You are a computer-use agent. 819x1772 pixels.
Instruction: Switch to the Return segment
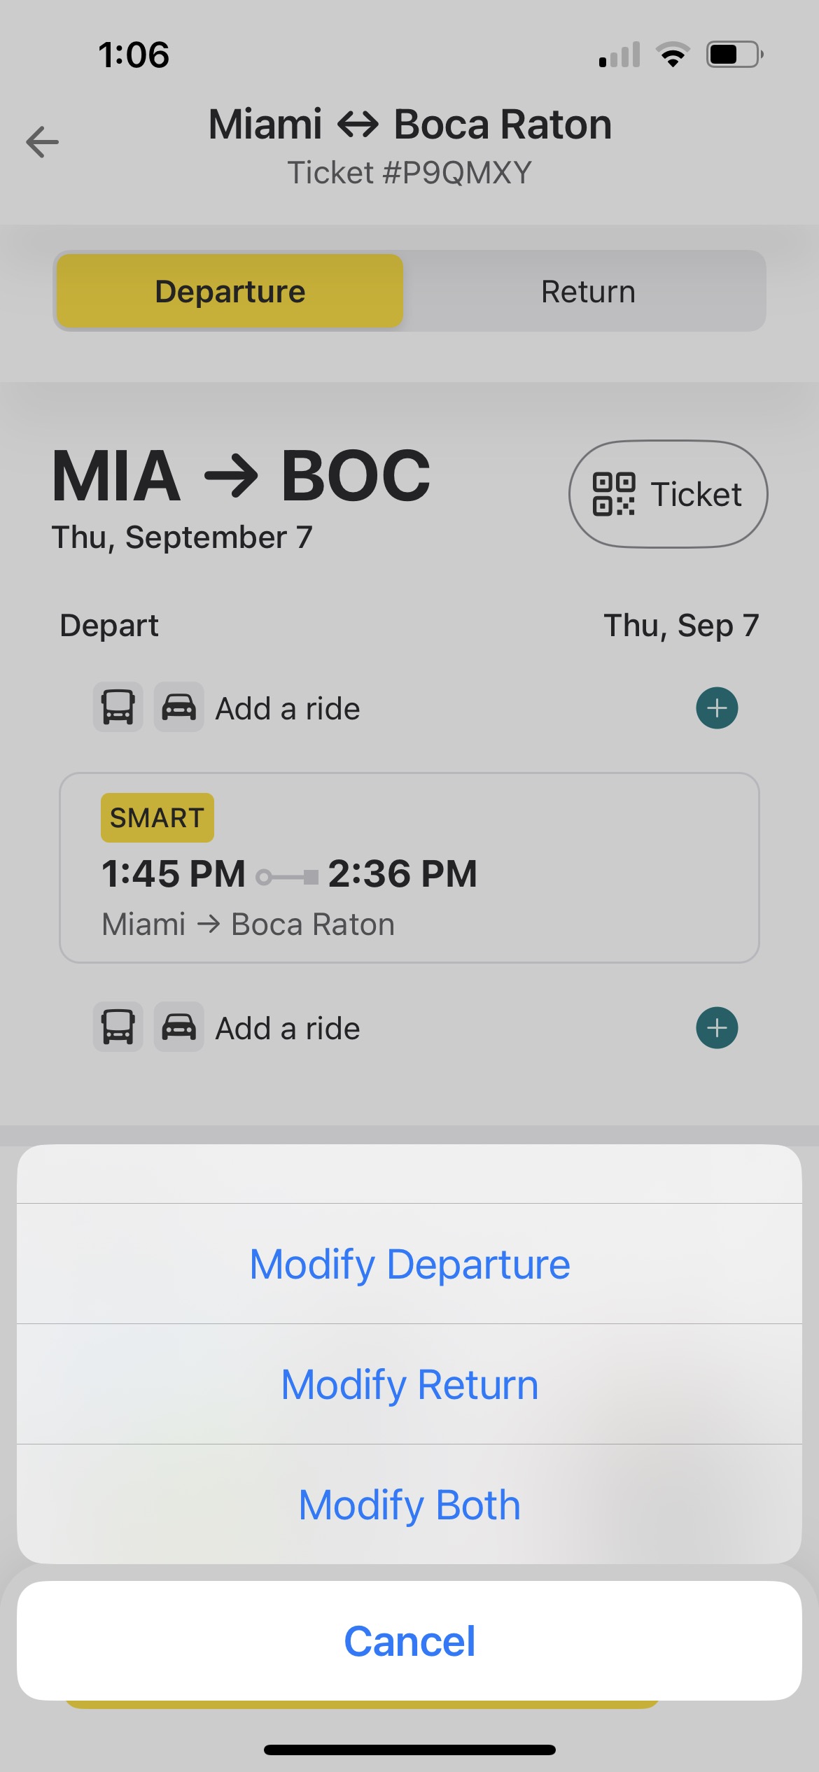588,291
